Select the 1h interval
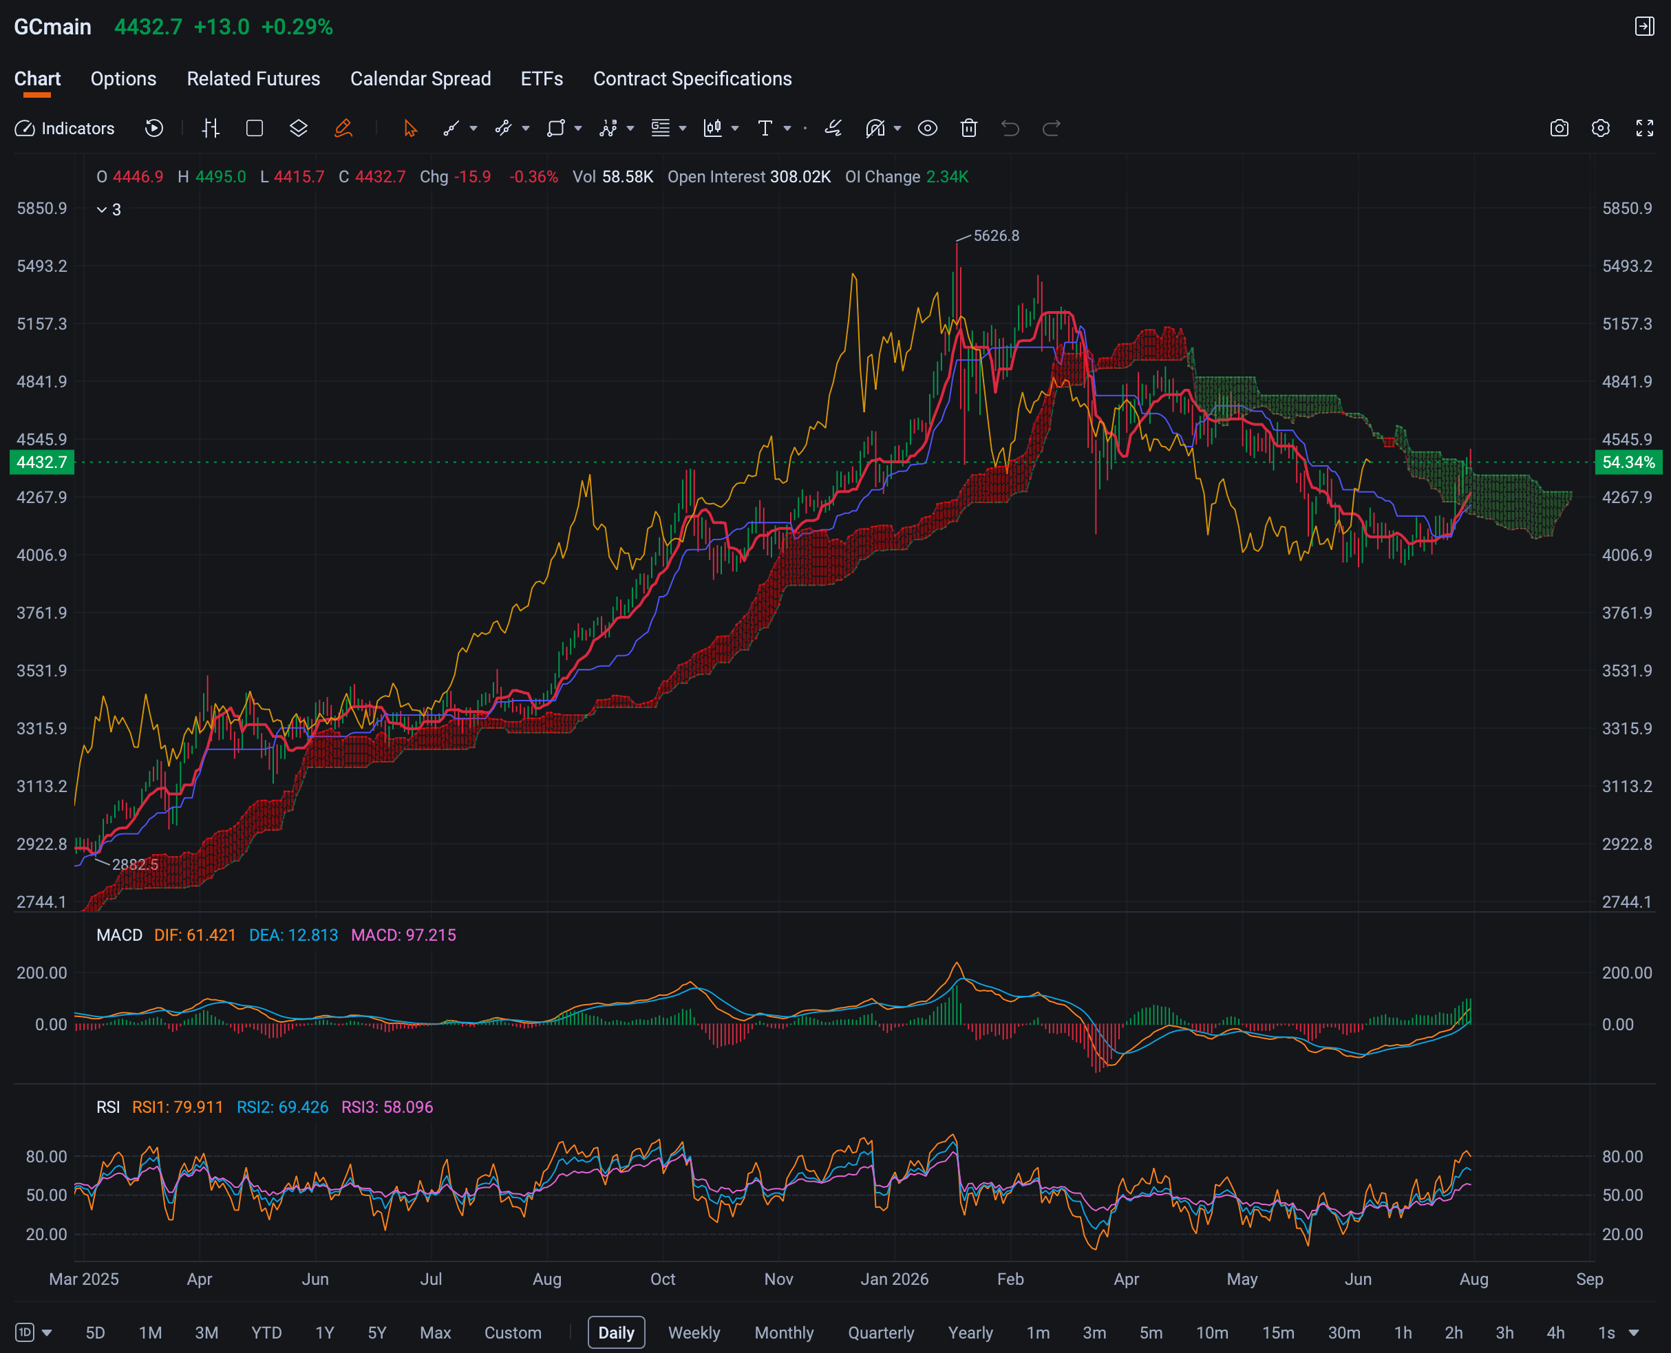This screenshot has height=1353, width=1671. point(1403,1333)
